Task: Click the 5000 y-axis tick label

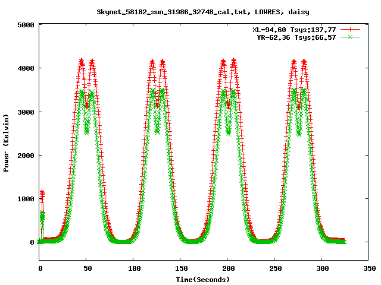Action: 26,25
